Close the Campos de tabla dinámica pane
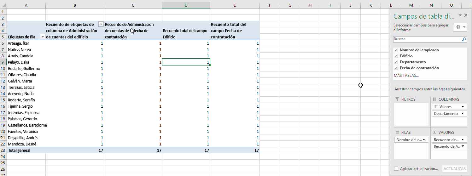The image size is (472, 176). click(x=466, y=15)
